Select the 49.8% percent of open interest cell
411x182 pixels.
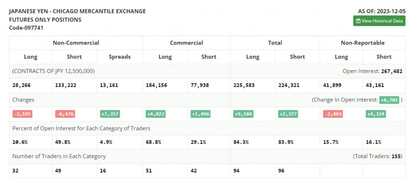coord(63,142)
